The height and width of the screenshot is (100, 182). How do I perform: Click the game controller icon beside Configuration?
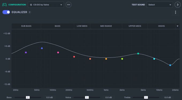(5, 5)
